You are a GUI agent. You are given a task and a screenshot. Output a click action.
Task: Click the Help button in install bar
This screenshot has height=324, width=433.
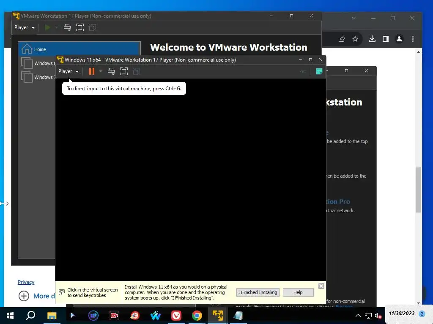click(x=298, y=292)
